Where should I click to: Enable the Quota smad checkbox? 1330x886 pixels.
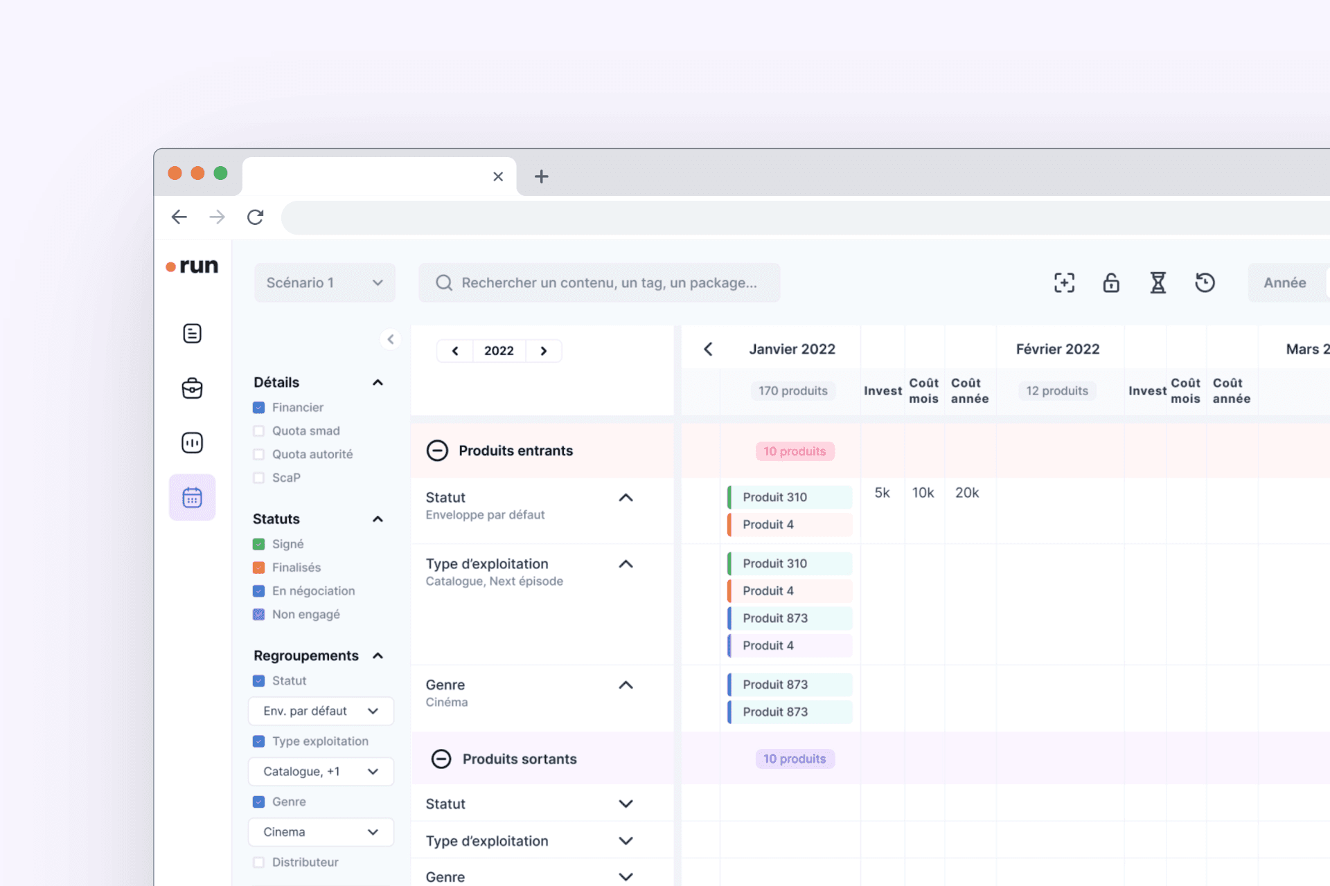259,431
